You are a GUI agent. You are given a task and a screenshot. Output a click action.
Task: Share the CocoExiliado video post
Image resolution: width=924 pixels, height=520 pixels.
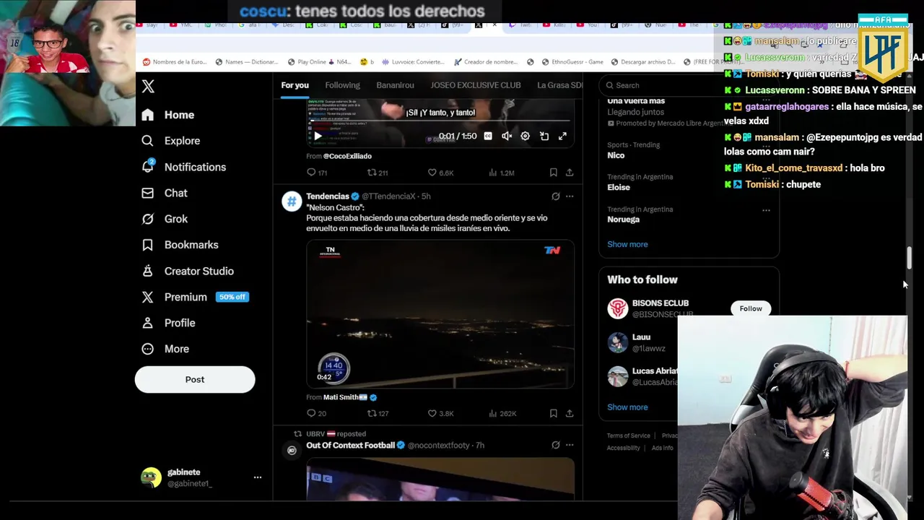click(570, 173)
